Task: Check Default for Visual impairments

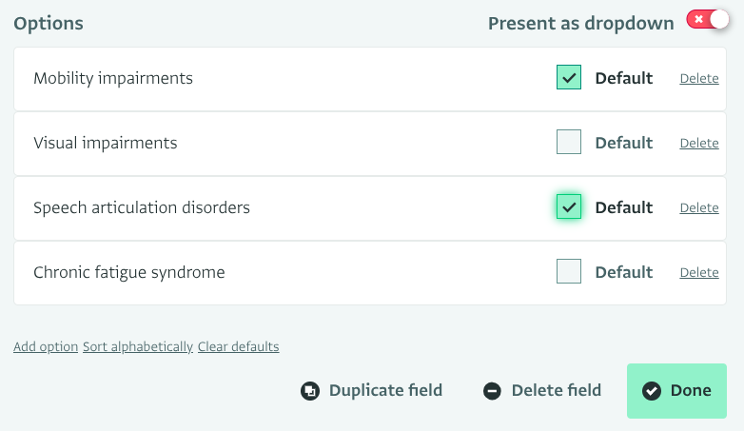Action: point(568,142)
